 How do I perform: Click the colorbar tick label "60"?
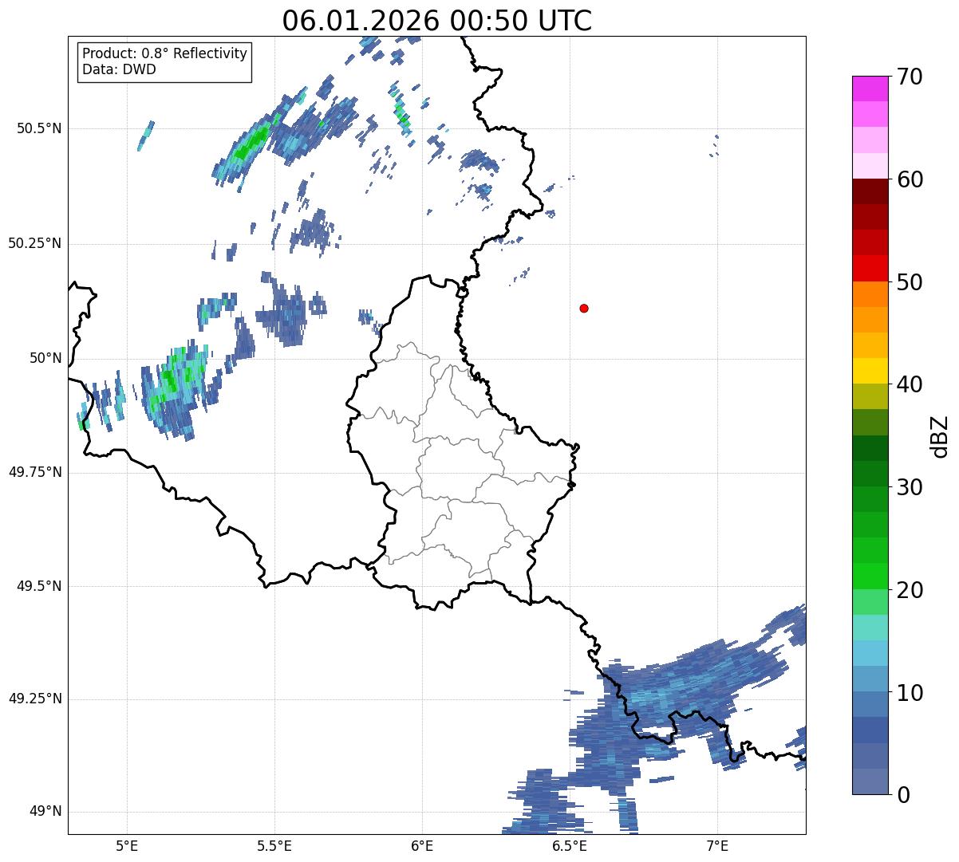point(910,180)
